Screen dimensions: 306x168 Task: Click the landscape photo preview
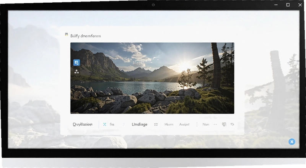click(x=152, y=78)
